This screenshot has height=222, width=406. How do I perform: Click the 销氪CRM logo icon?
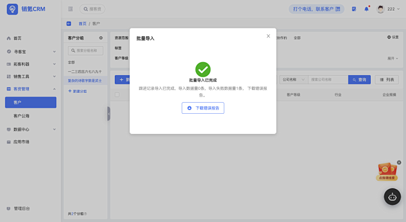[x=12, y=9]
